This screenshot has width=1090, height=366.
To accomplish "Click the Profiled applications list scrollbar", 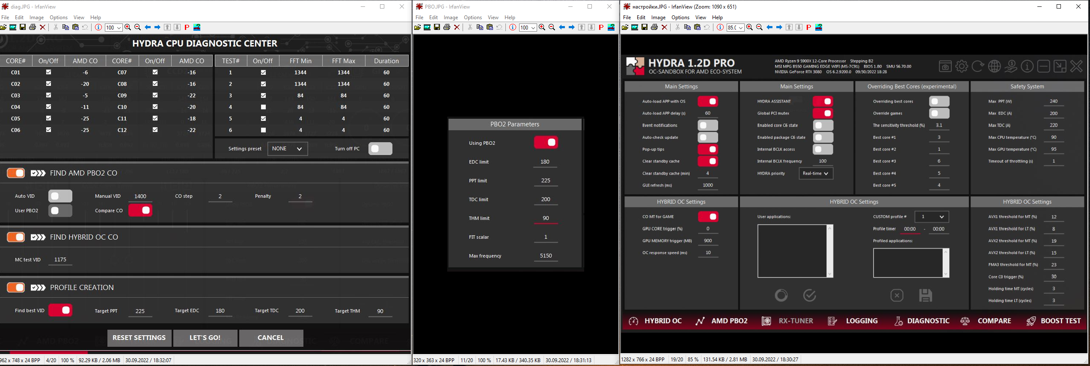I will pyautogui.click(x=946, y=263).
